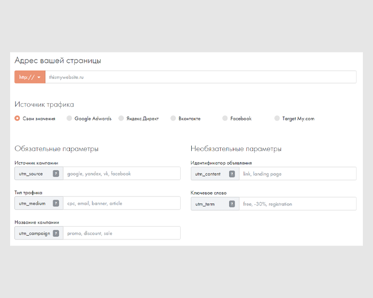373x298 pixels.
Task: Open help icon beside utm_term
Action: [x=232, y=204]
